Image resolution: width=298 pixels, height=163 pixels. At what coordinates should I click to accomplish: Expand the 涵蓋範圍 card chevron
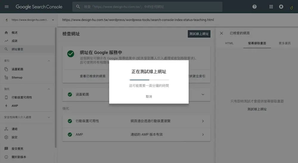point(203,95)
